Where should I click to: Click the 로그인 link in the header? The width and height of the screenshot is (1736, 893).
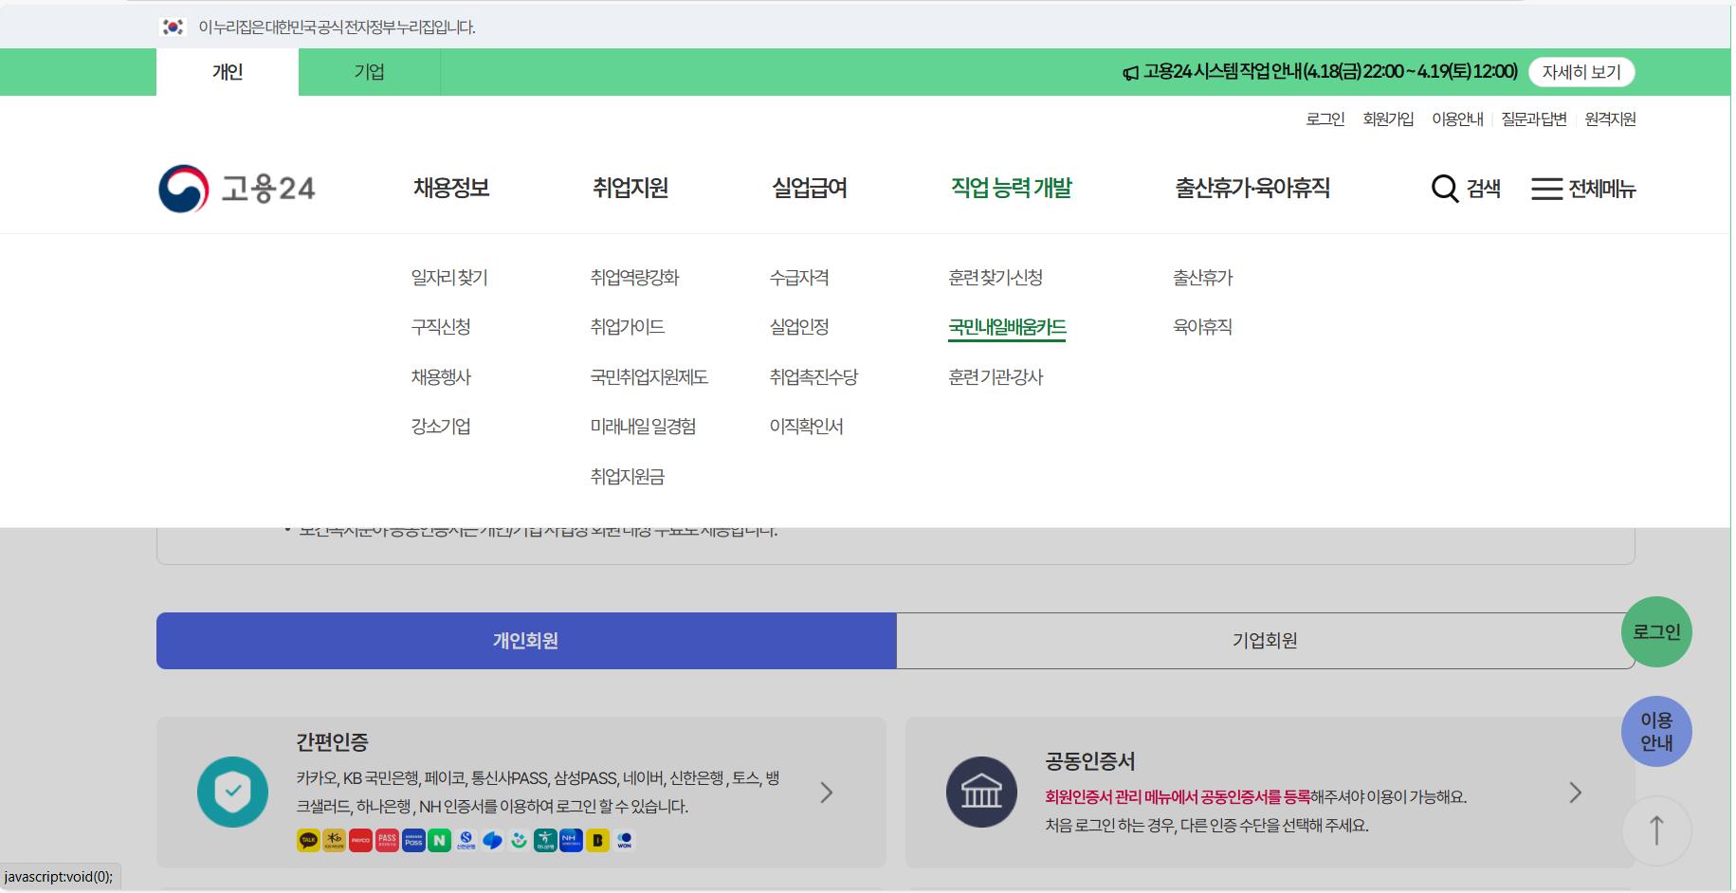(1325, 119)
